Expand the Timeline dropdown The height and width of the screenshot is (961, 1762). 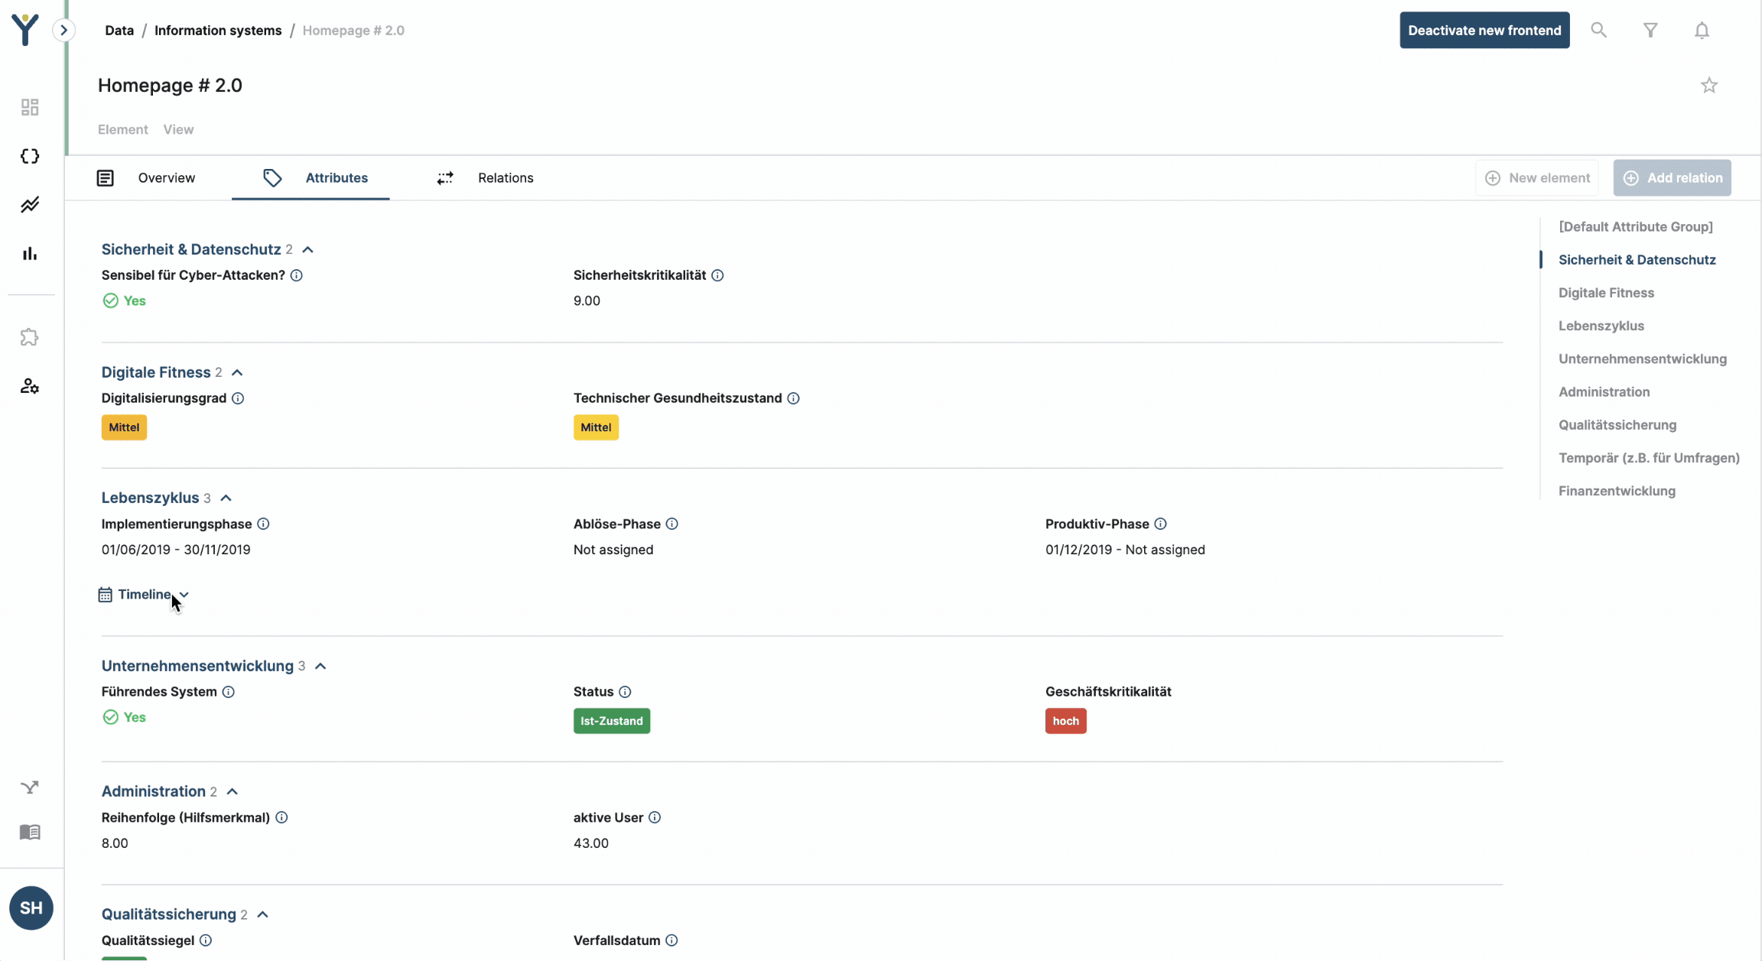145,594
